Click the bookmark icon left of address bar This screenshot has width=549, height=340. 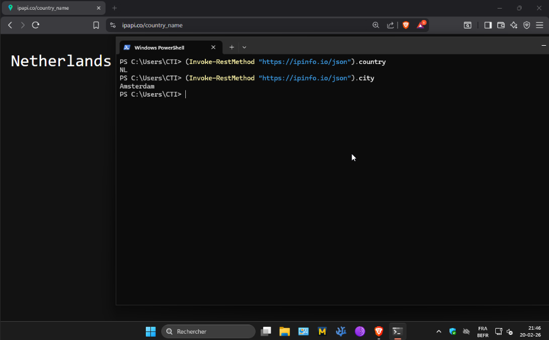(96, 25)
